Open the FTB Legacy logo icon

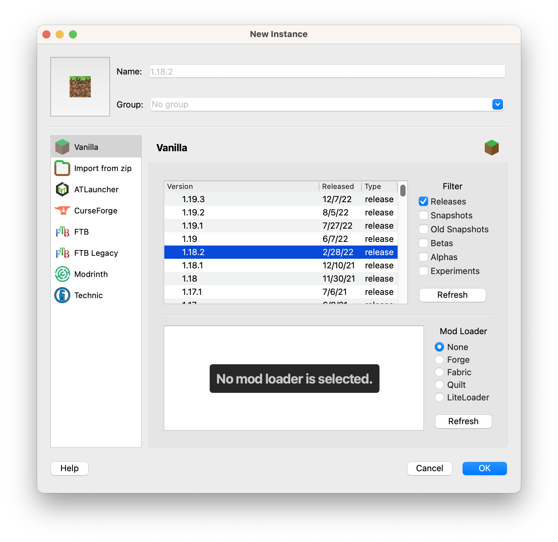62,253
